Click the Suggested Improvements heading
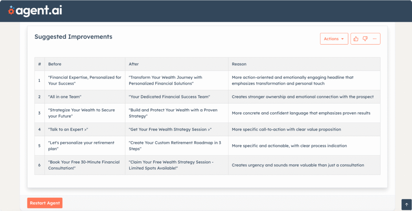 pos(73,37)
